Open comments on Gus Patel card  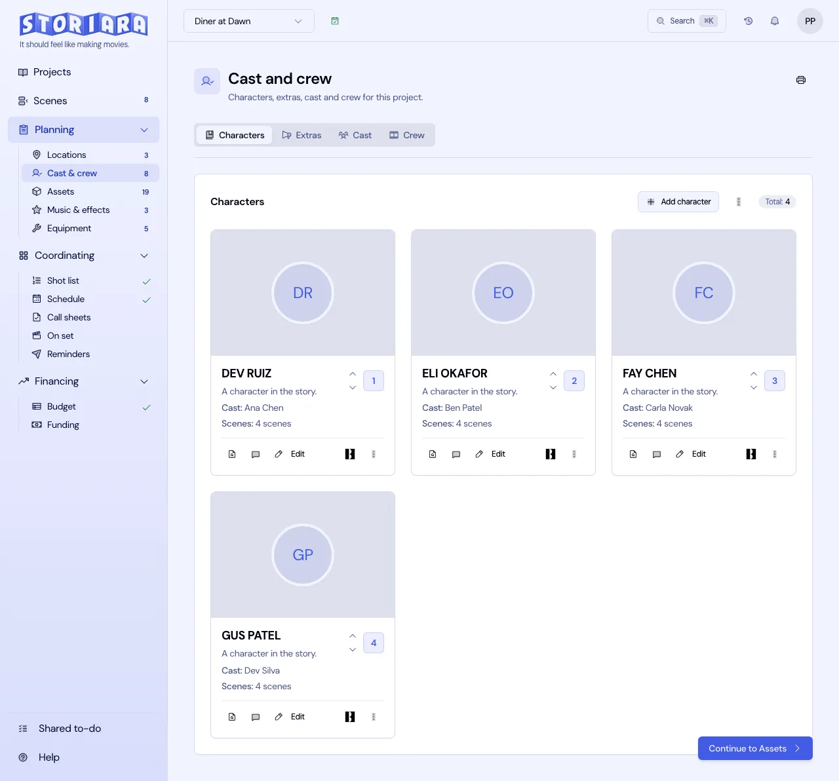click(x=256, y=717)
